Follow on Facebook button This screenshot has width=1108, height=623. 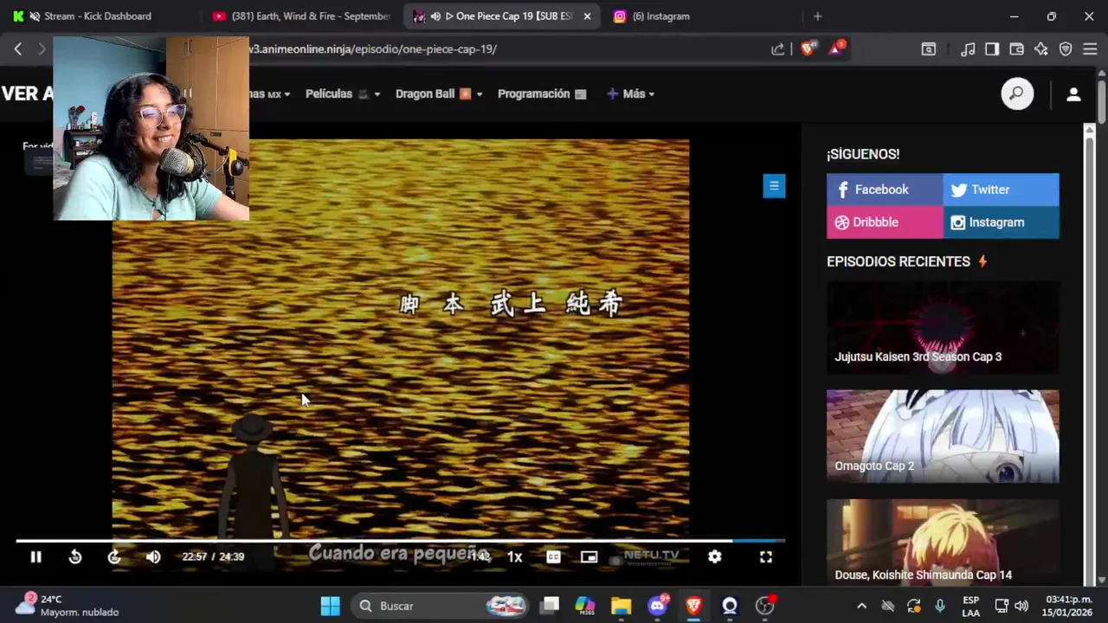coord(885,189)
